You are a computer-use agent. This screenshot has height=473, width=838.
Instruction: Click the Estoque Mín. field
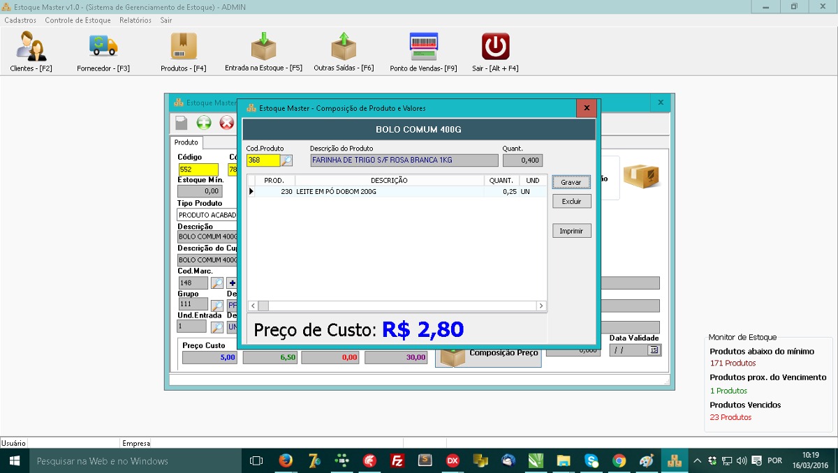coord(200,191)
